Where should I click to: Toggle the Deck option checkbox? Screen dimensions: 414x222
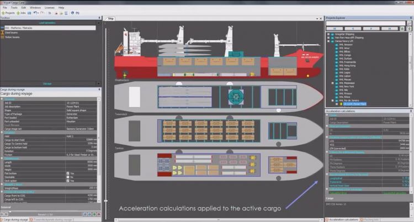(68, 181)
